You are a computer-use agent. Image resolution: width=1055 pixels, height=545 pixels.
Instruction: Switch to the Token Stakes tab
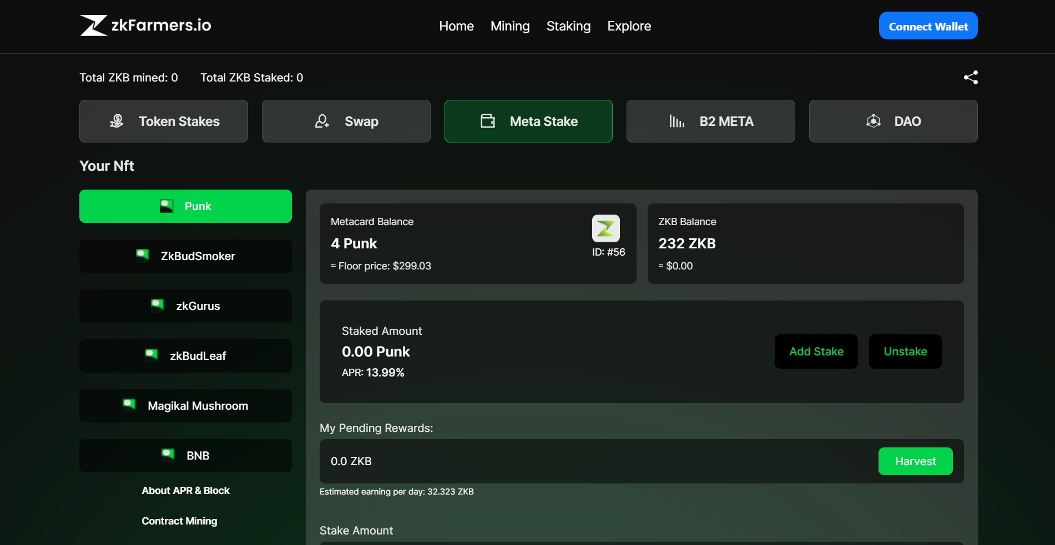tap(164, 121)
